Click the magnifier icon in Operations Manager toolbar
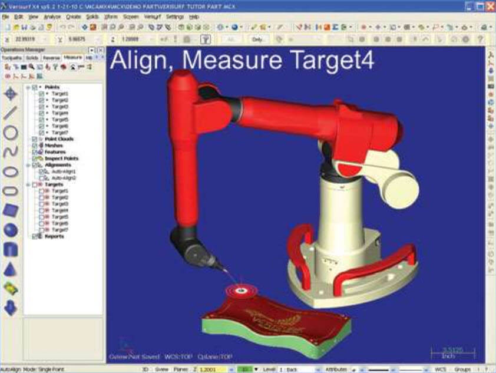 pos(32,67)
